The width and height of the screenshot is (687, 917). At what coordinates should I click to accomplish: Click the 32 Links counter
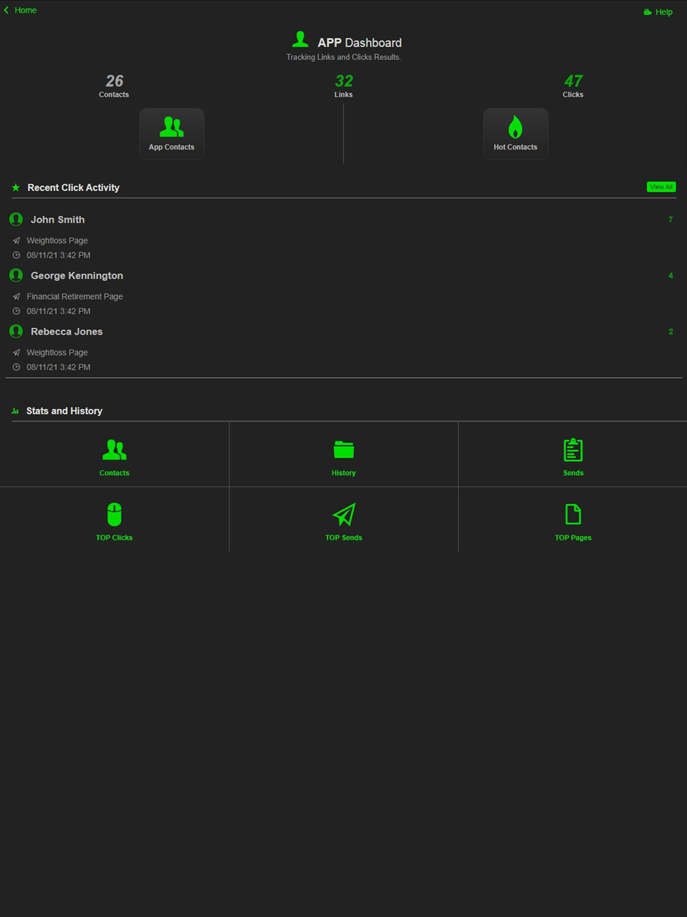pyautogui.click(x=343, y=86)
